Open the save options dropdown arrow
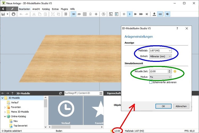The width and height of the screenshot is (199, 133). coord(7,14)
